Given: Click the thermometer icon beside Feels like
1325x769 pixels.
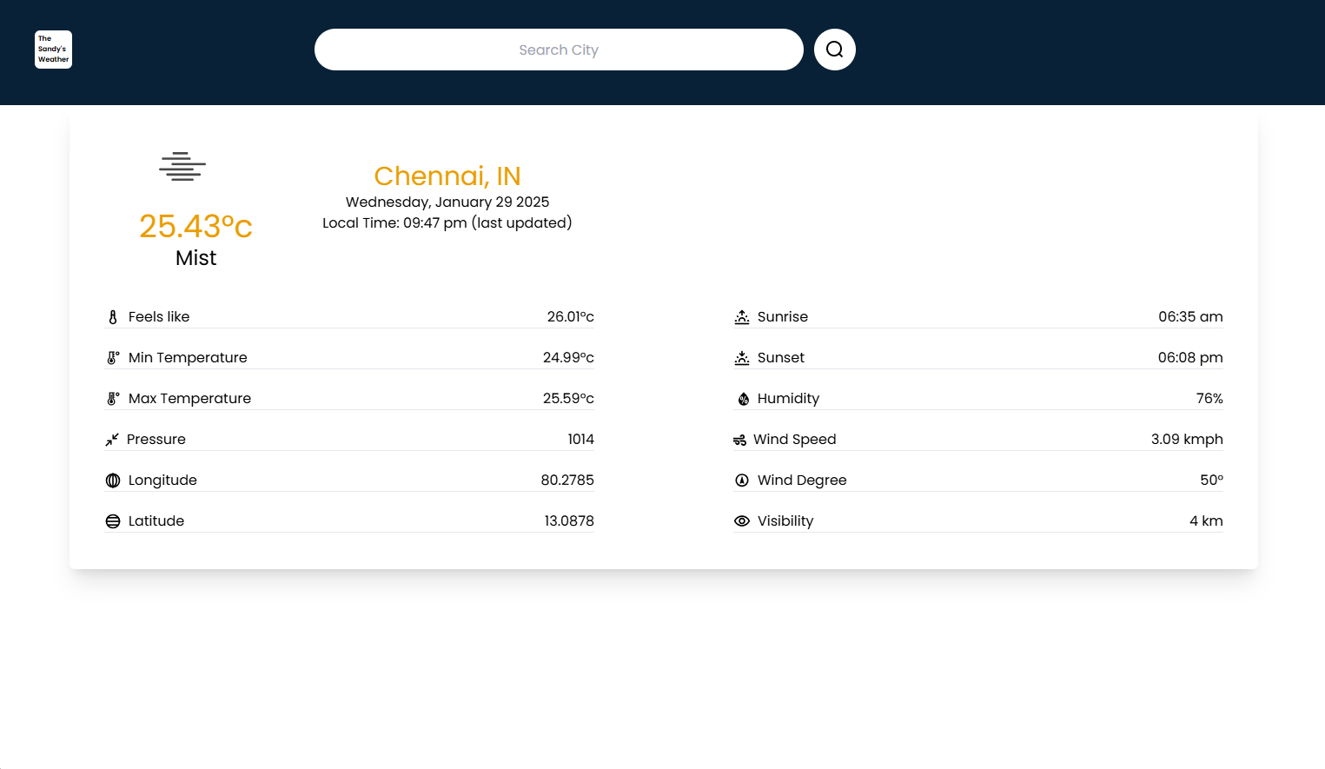Looking at the screenshot, I should click(113, 317).
